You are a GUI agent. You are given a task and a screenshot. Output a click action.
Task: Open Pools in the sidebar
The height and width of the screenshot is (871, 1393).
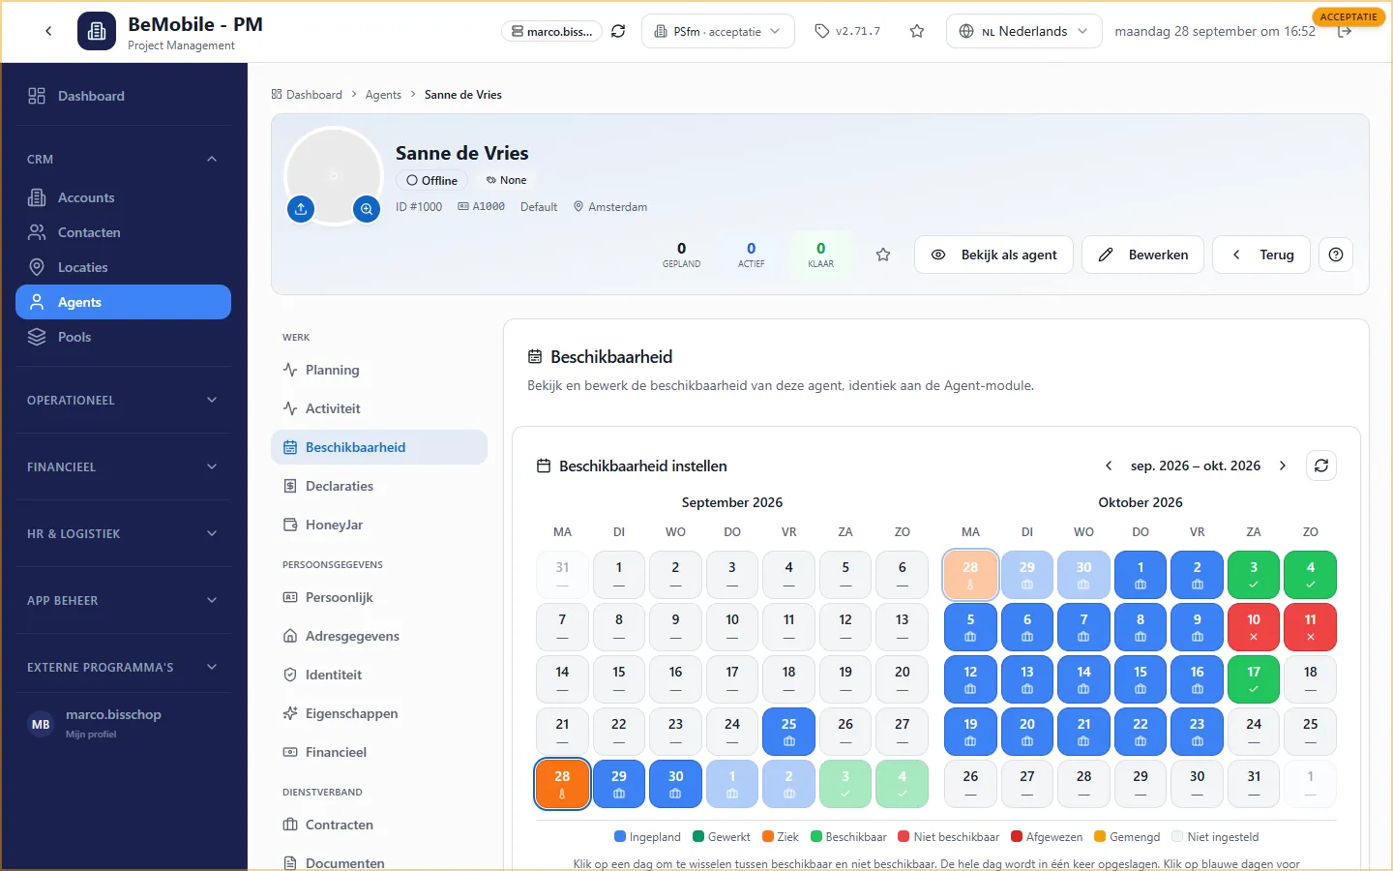tap(123, 337)
